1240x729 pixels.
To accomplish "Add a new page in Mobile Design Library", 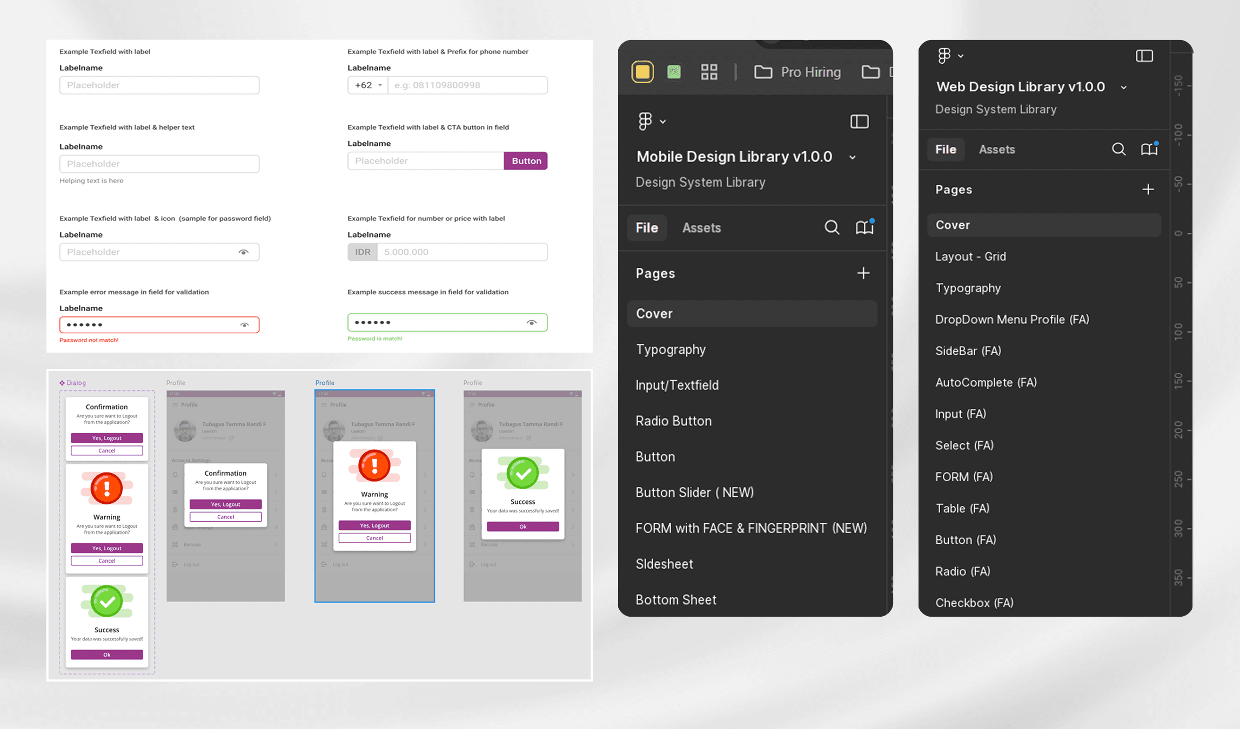I will [863, 273].
